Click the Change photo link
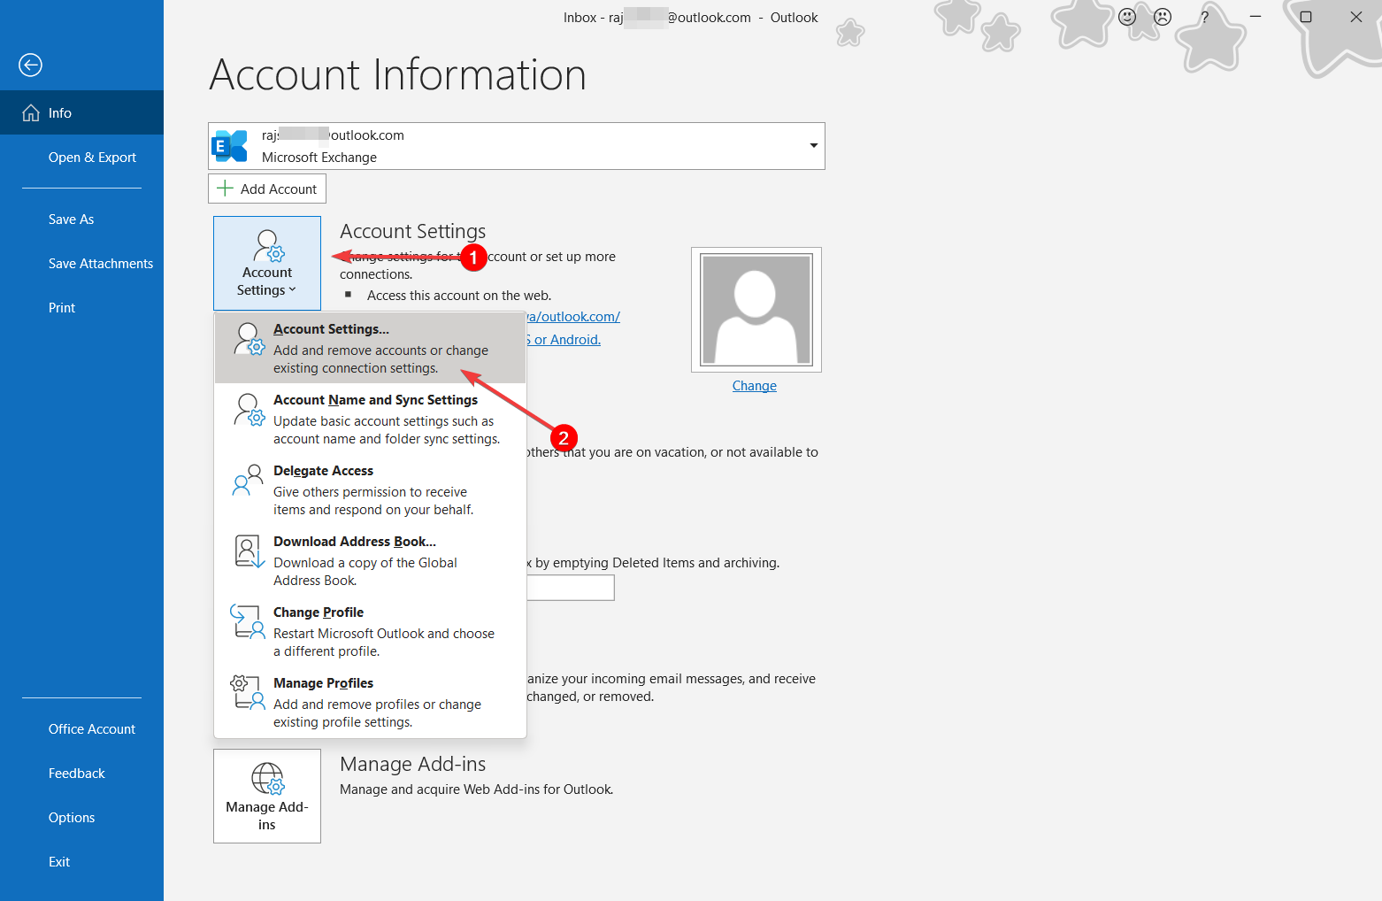The height and width of the screenshot is (901, 1382). coord(755,386)
